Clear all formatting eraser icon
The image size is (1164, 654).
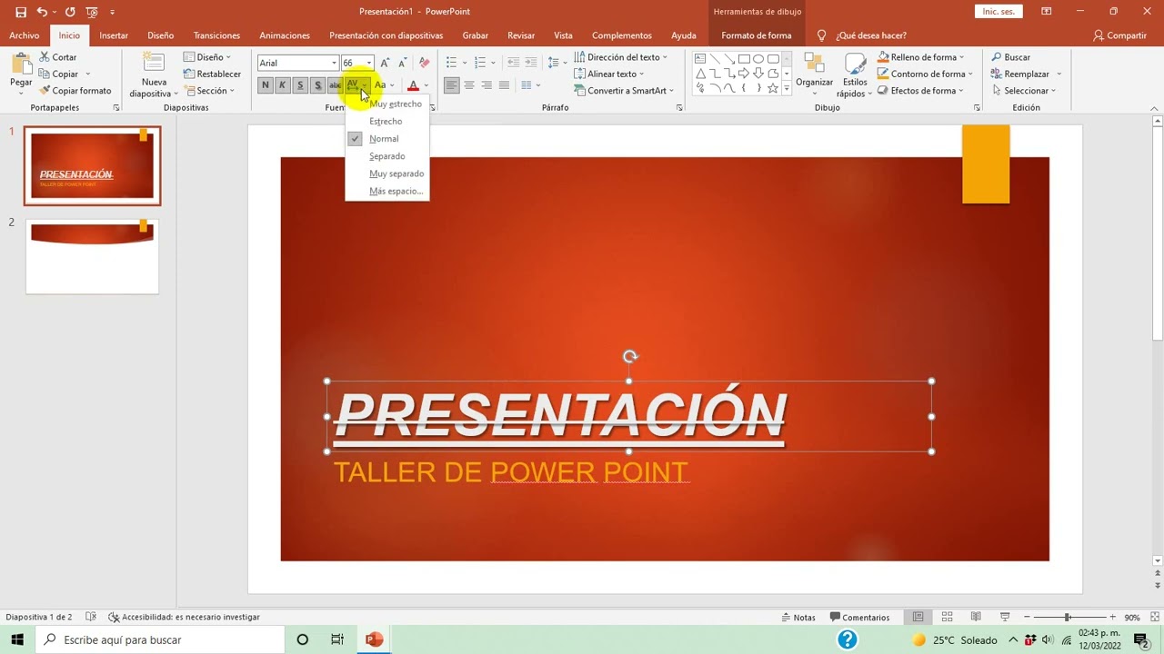click(x=424, y=63)
